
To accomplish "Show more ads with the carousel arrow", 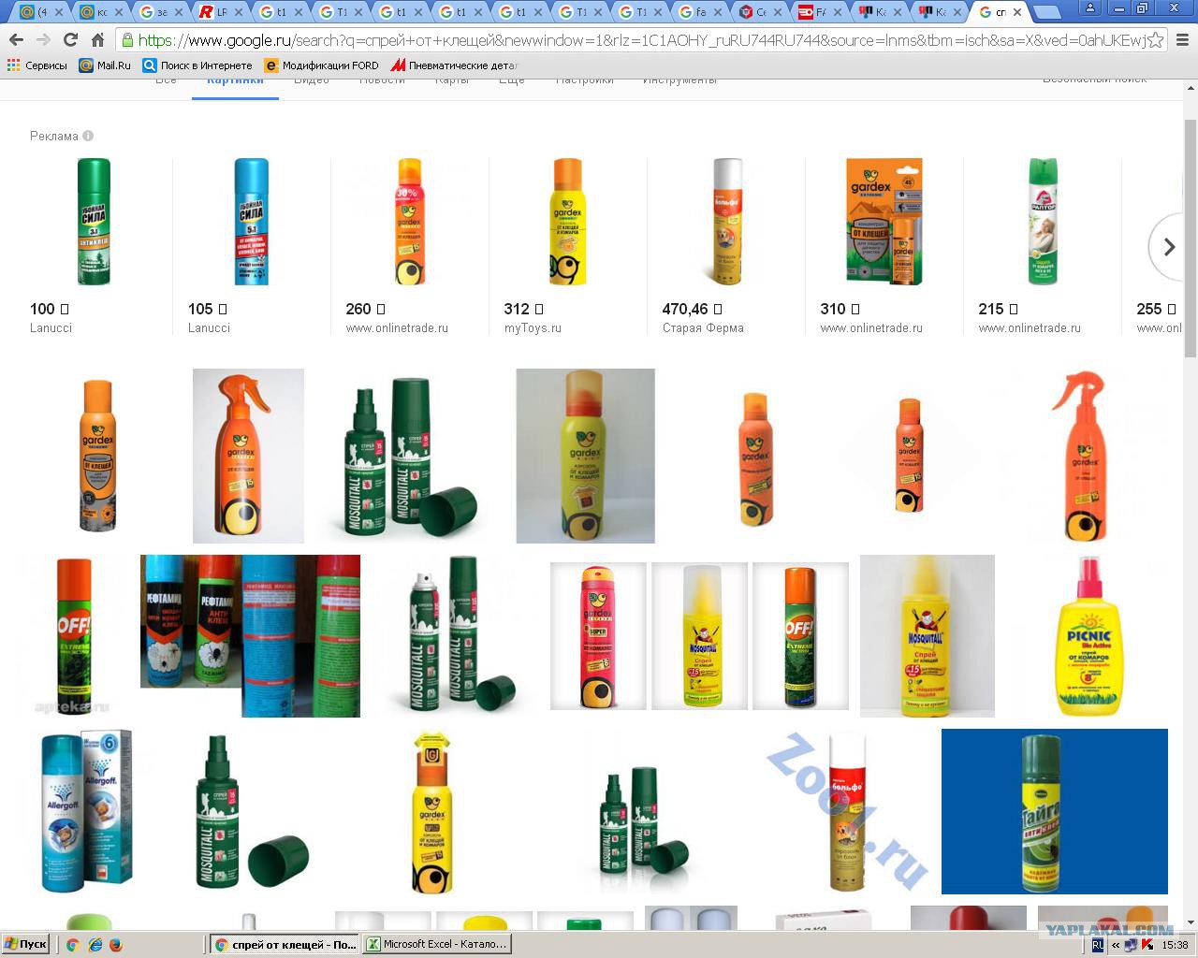I will click(x=1169, y=247).
